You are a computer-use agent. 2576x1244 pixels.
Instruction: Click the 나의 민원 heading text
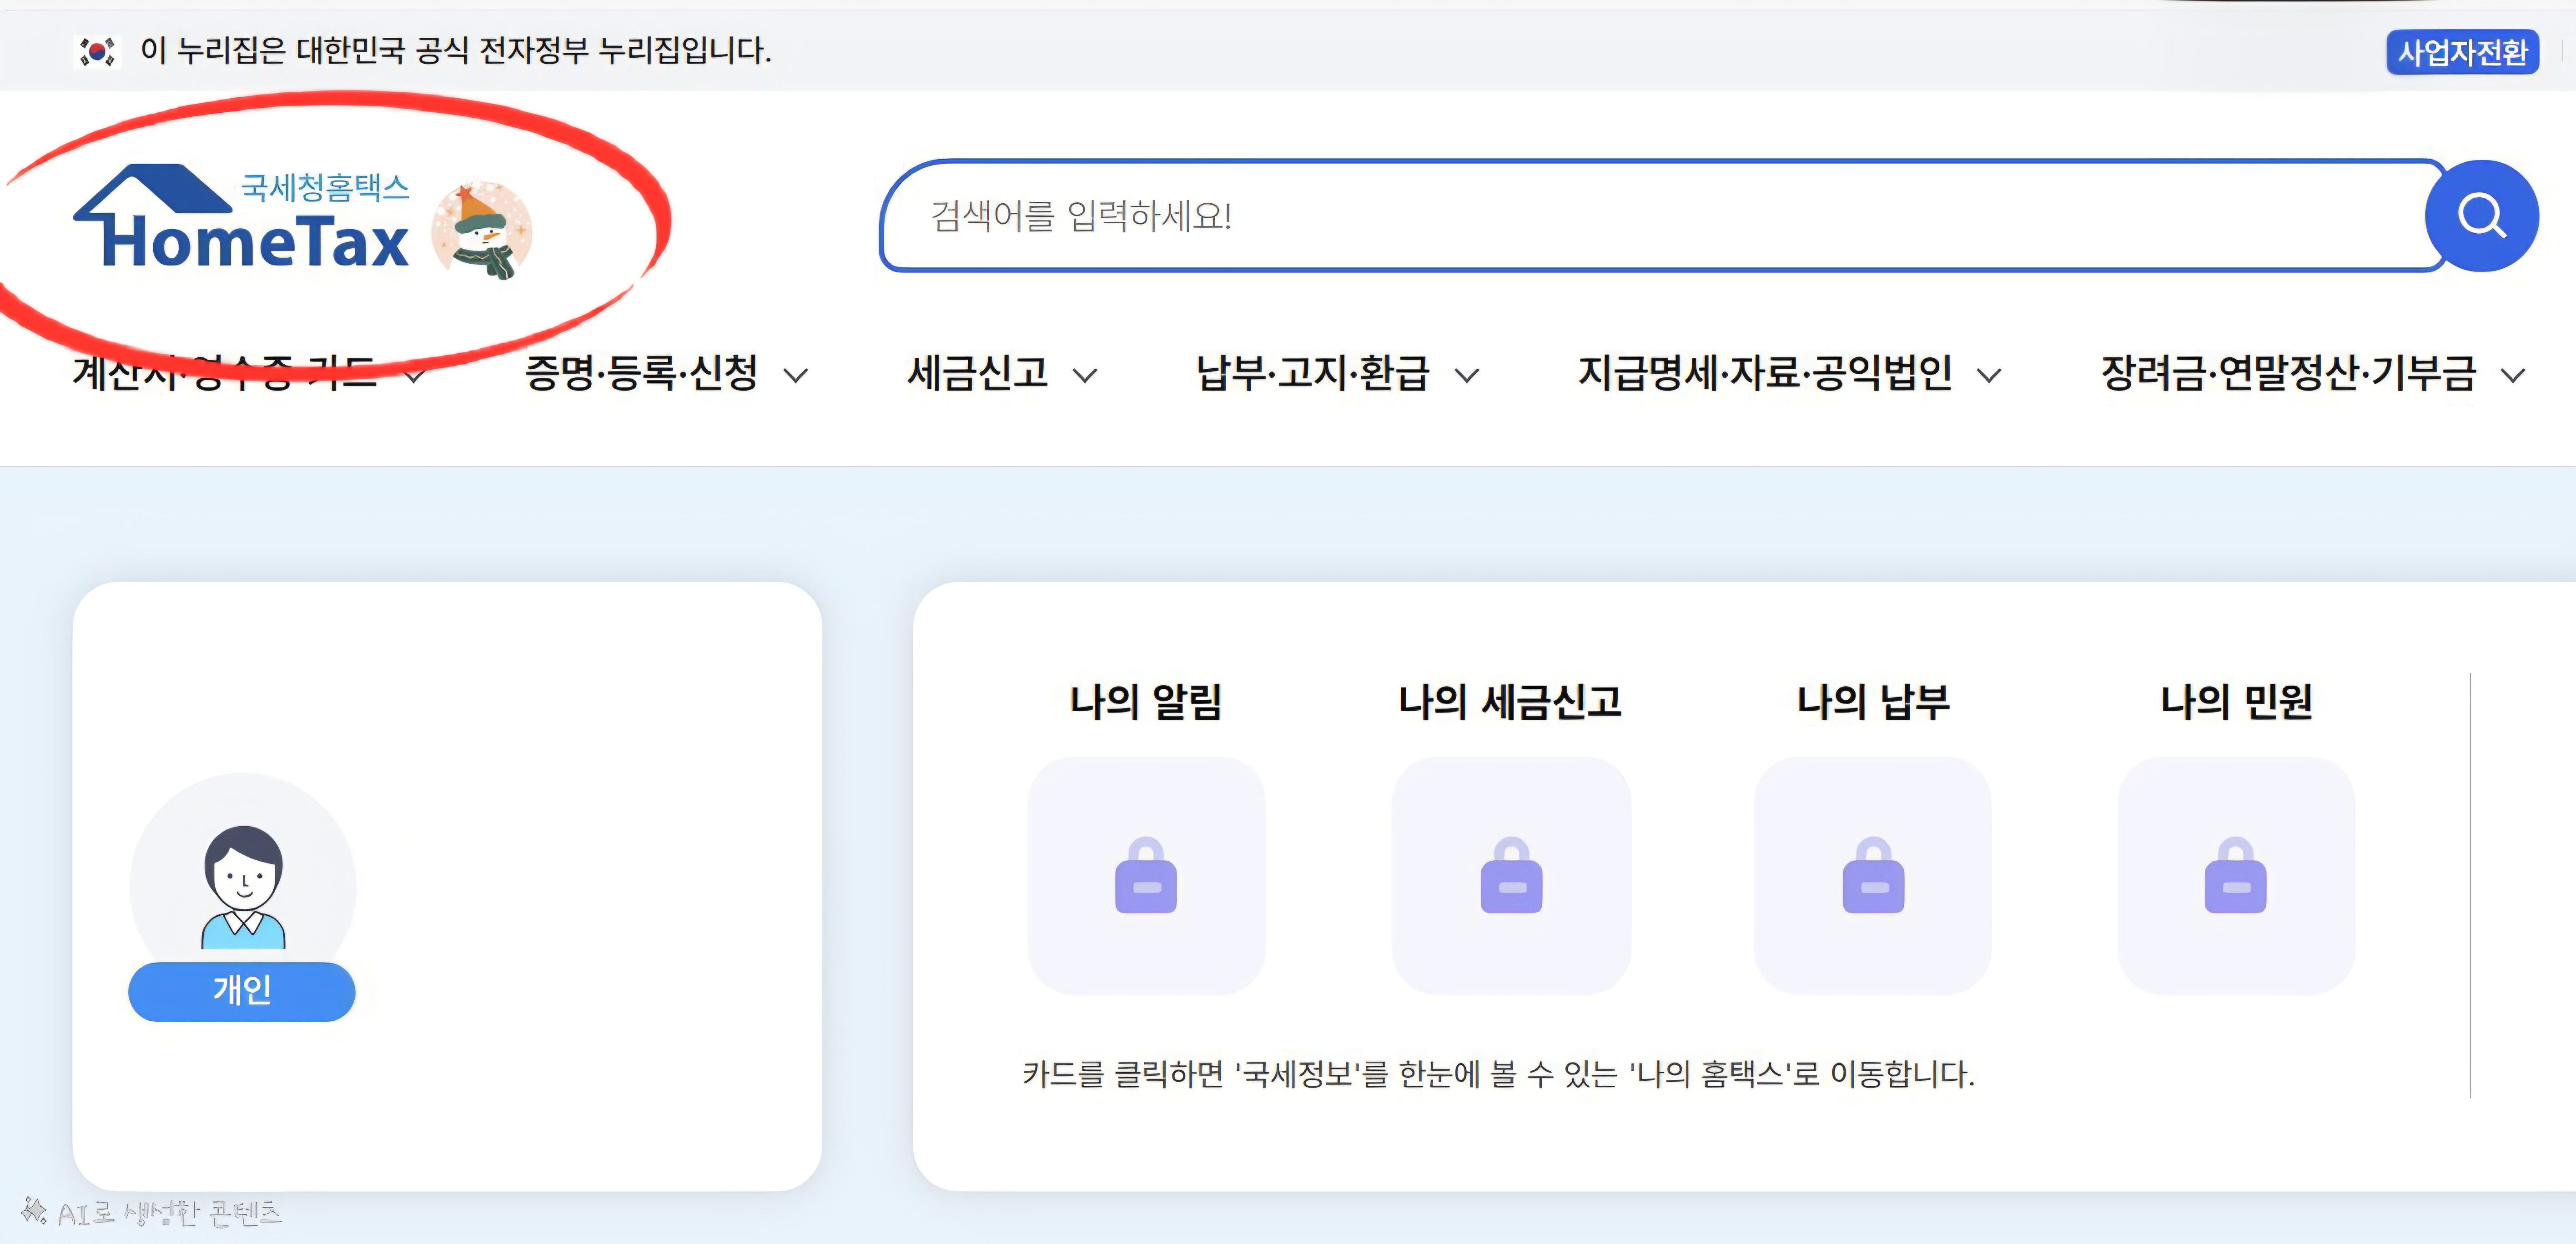pos(2236,702)
